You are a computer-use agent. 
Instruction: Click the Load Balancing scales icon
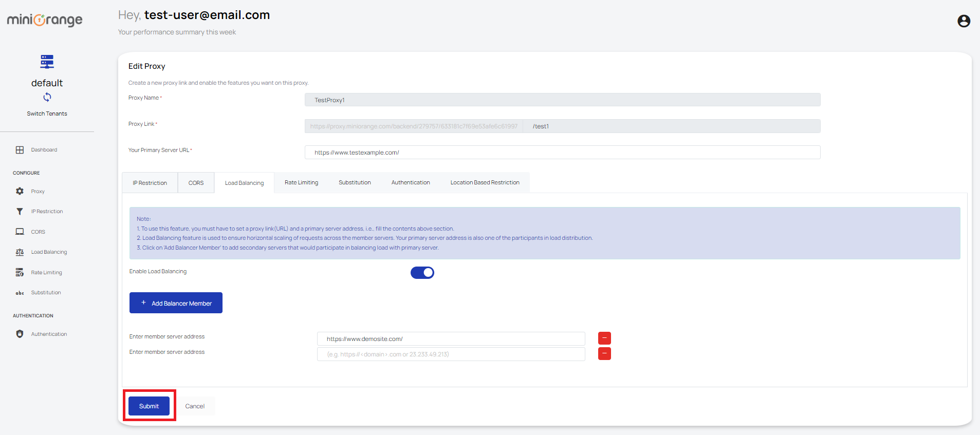click(20, 252)
